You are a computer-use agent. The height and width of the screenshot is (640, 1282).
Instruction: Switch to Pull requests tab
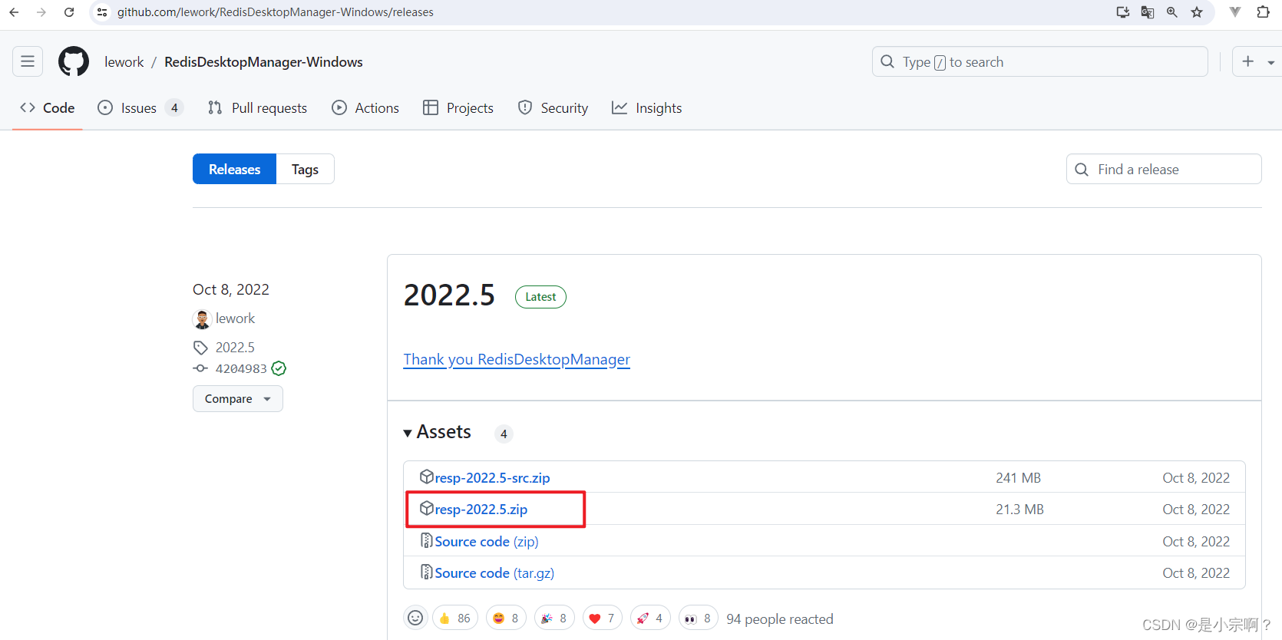pyautogui.click(x=257, y=108)
